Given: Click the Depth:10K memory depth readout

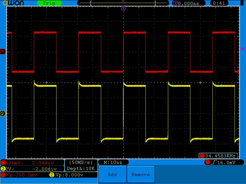Looking at the screenshot, I should [x=81, y=168].
